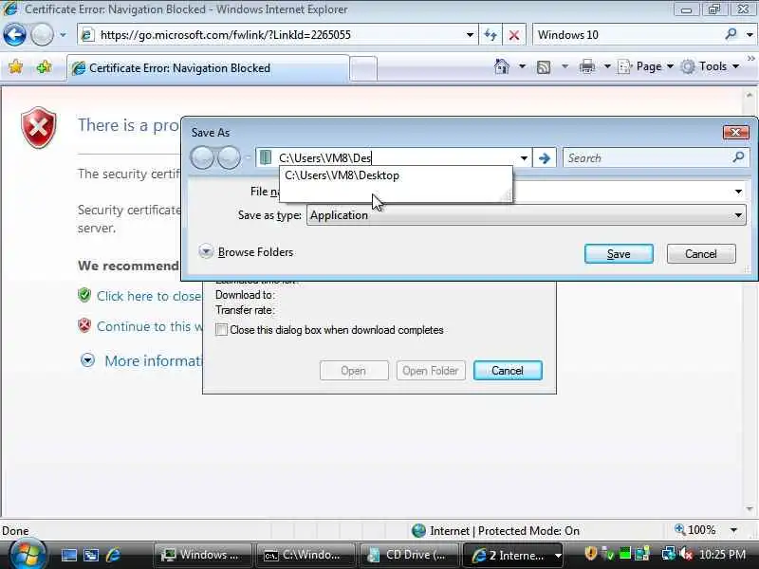
Task: Click the Print icon in toolbar
Action: pyautogui.click(x=587, y=66)
